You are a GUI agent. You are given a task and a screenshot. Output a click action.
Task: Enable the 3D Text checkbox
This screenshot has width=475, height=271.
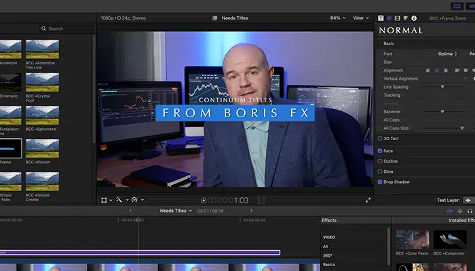point(380,138)
